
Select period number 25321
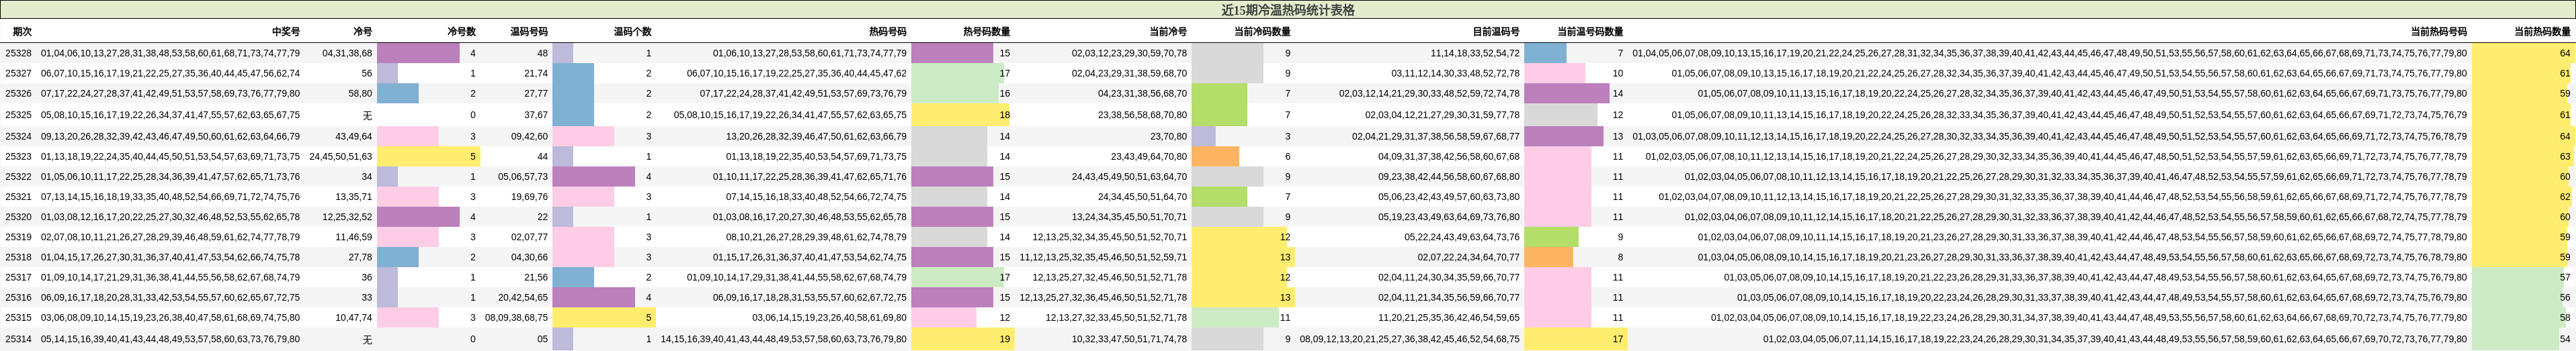18,197
